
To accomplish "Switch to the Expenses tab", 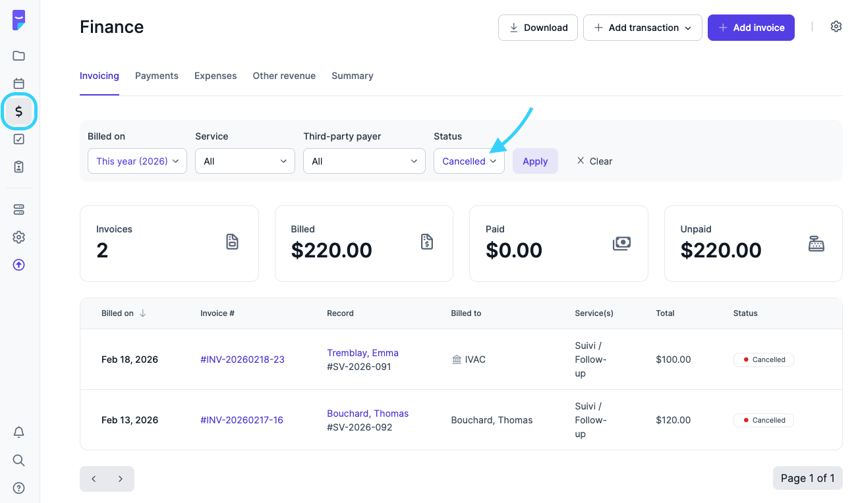I will coord(215,76).
